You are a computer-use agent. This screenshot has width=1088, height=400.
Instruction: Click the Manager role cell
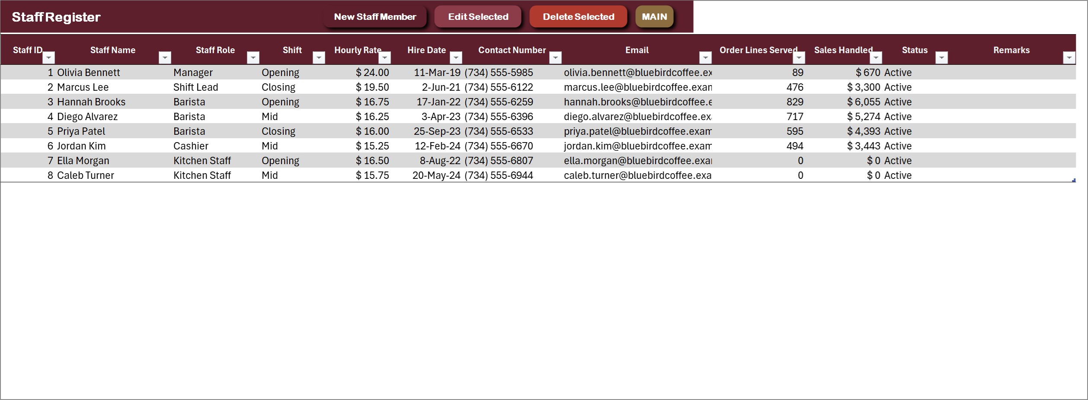pos(216,73)
